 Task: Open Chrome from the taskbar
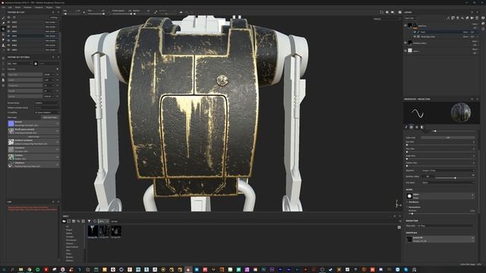pyautogui.click(x=29, y=270)
